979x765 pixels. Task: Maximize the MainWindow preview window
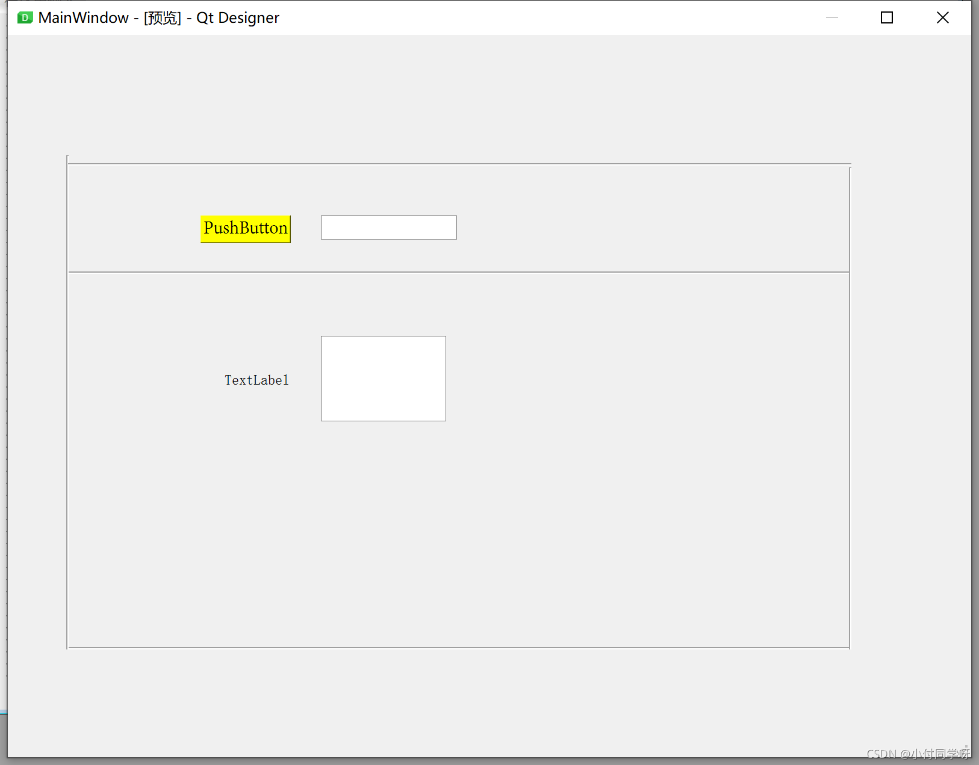point(887,17)
